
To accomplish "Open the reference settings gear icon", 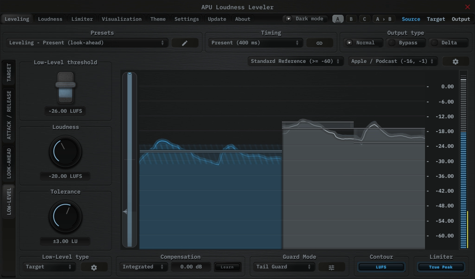I will tap(455, 61).
